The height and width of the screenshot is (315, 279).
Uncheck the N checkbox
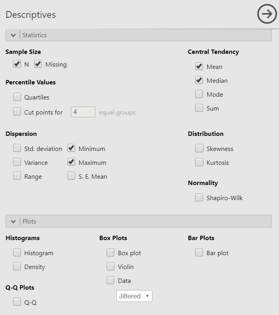pyautogui.click(x=17, y=64)
